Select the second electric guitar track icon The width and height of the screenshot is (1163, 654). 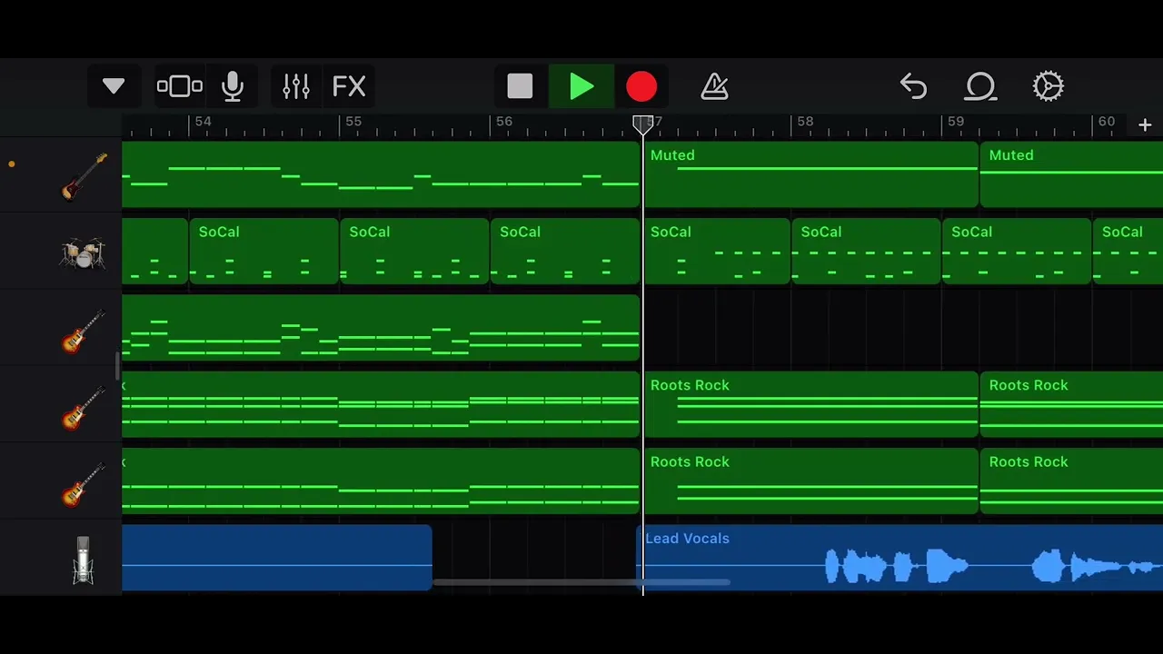pos(84,407)
